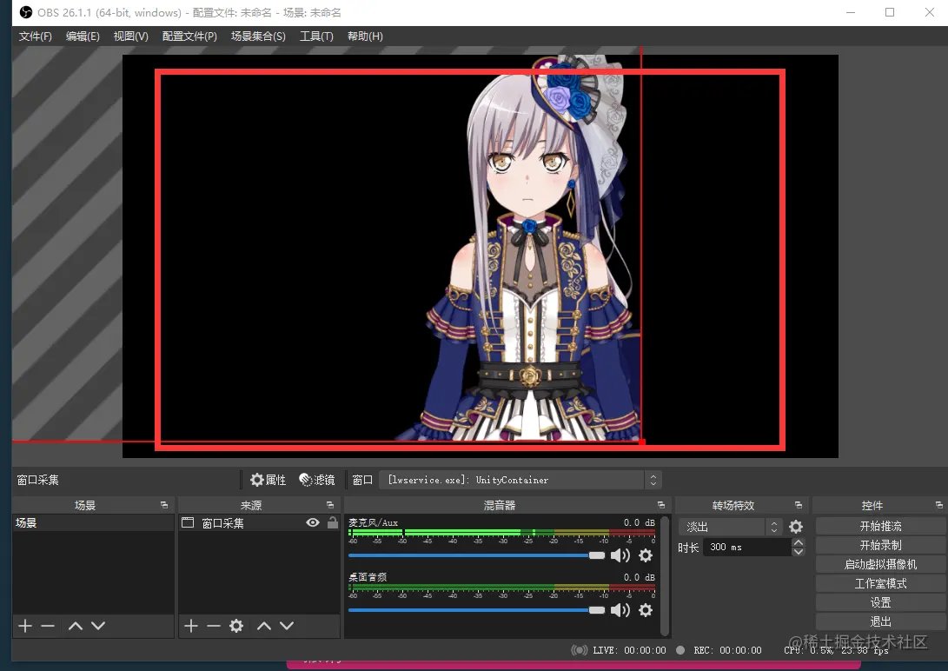Add a new source with plus icon

pos(190,626)
